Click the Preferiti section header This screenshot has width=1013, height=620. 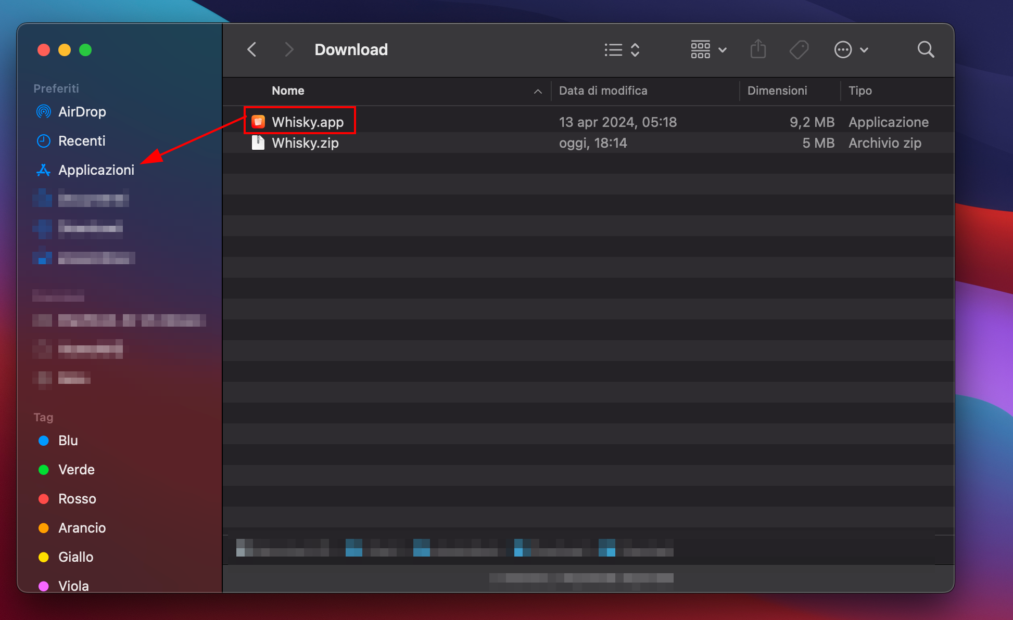pos(56,88)
